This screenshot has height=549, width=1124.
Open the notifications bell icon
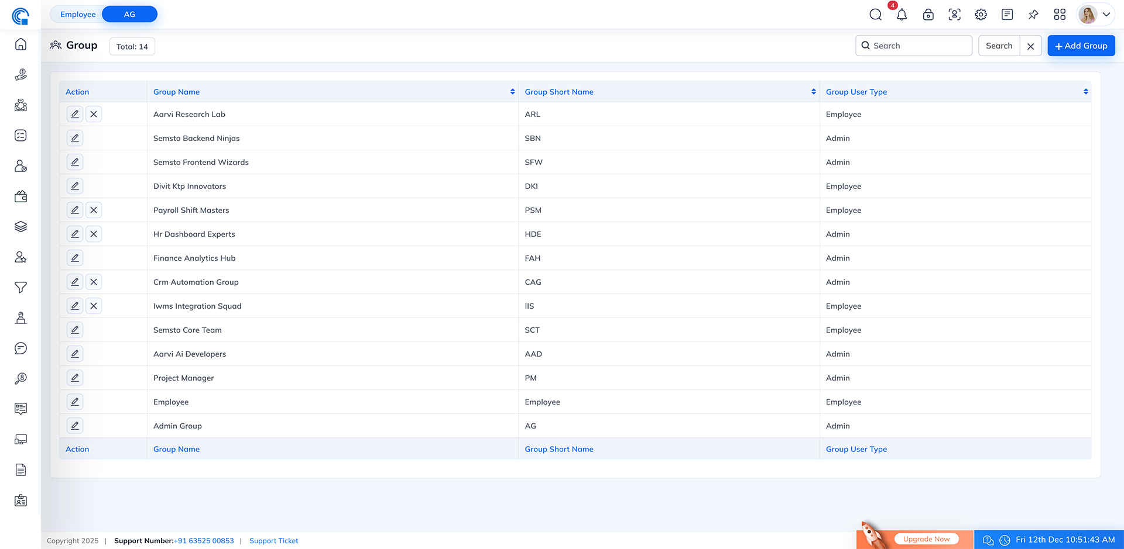click(x=902, y=15)
